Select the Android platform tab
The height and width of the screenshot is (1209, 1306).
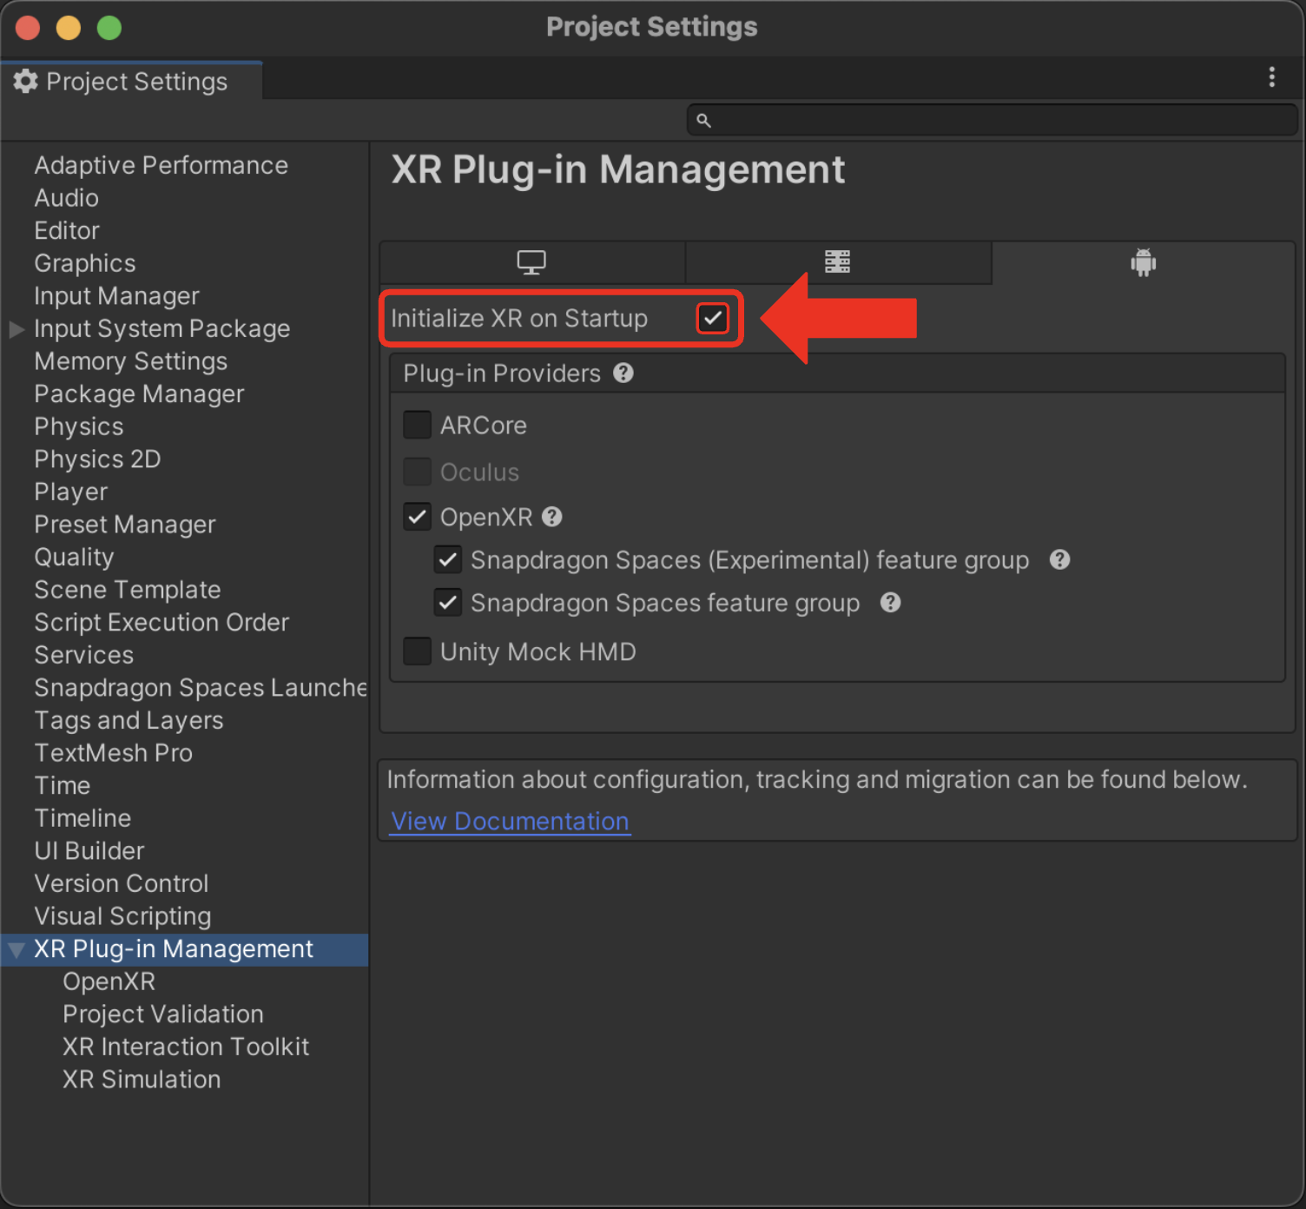pos(1144,262)
